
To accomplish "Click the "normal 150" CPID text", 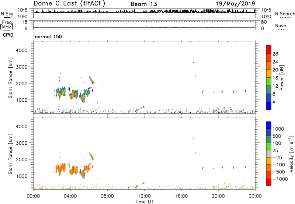I will [x=48, y=36].
